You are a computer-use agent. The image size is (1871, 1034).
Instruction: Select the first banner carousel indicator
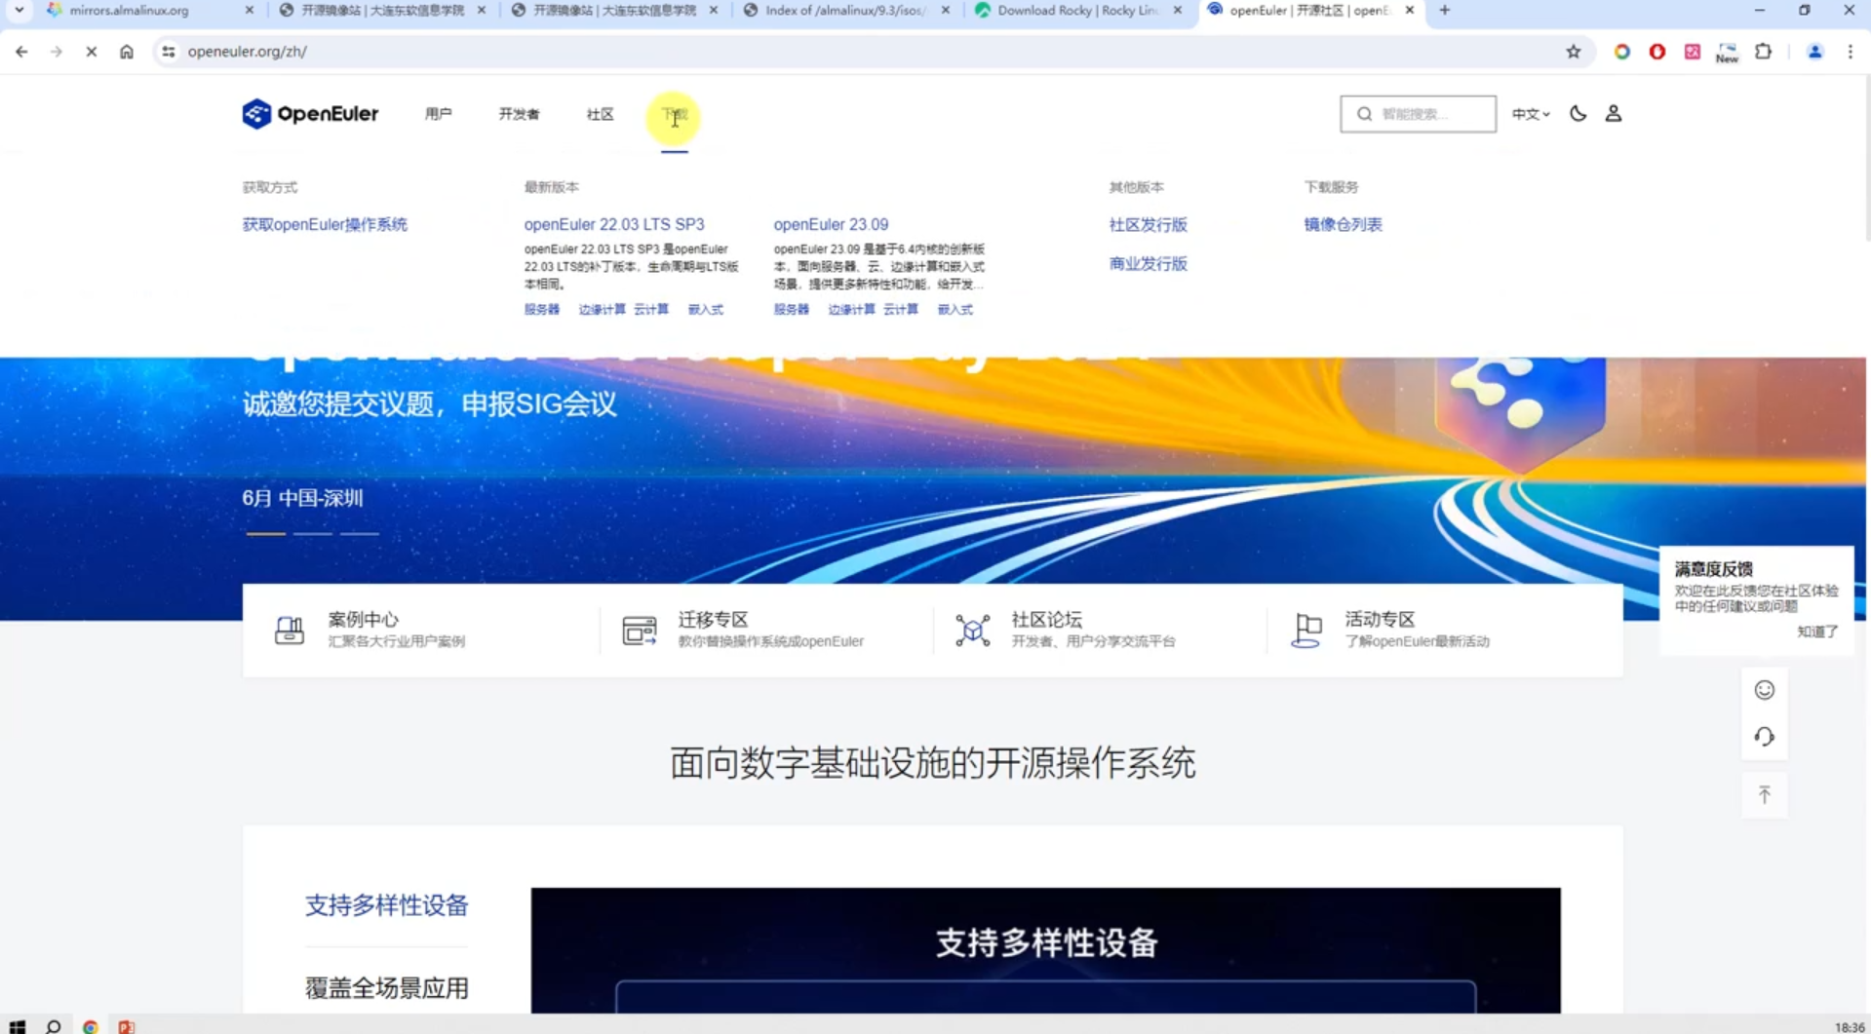point(265,534)
